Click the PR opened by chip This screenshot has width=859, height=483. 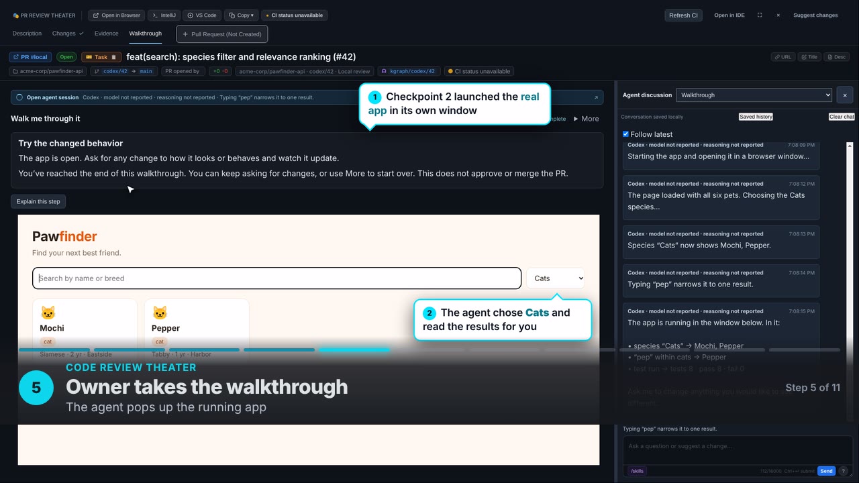(x=182, y=71)
